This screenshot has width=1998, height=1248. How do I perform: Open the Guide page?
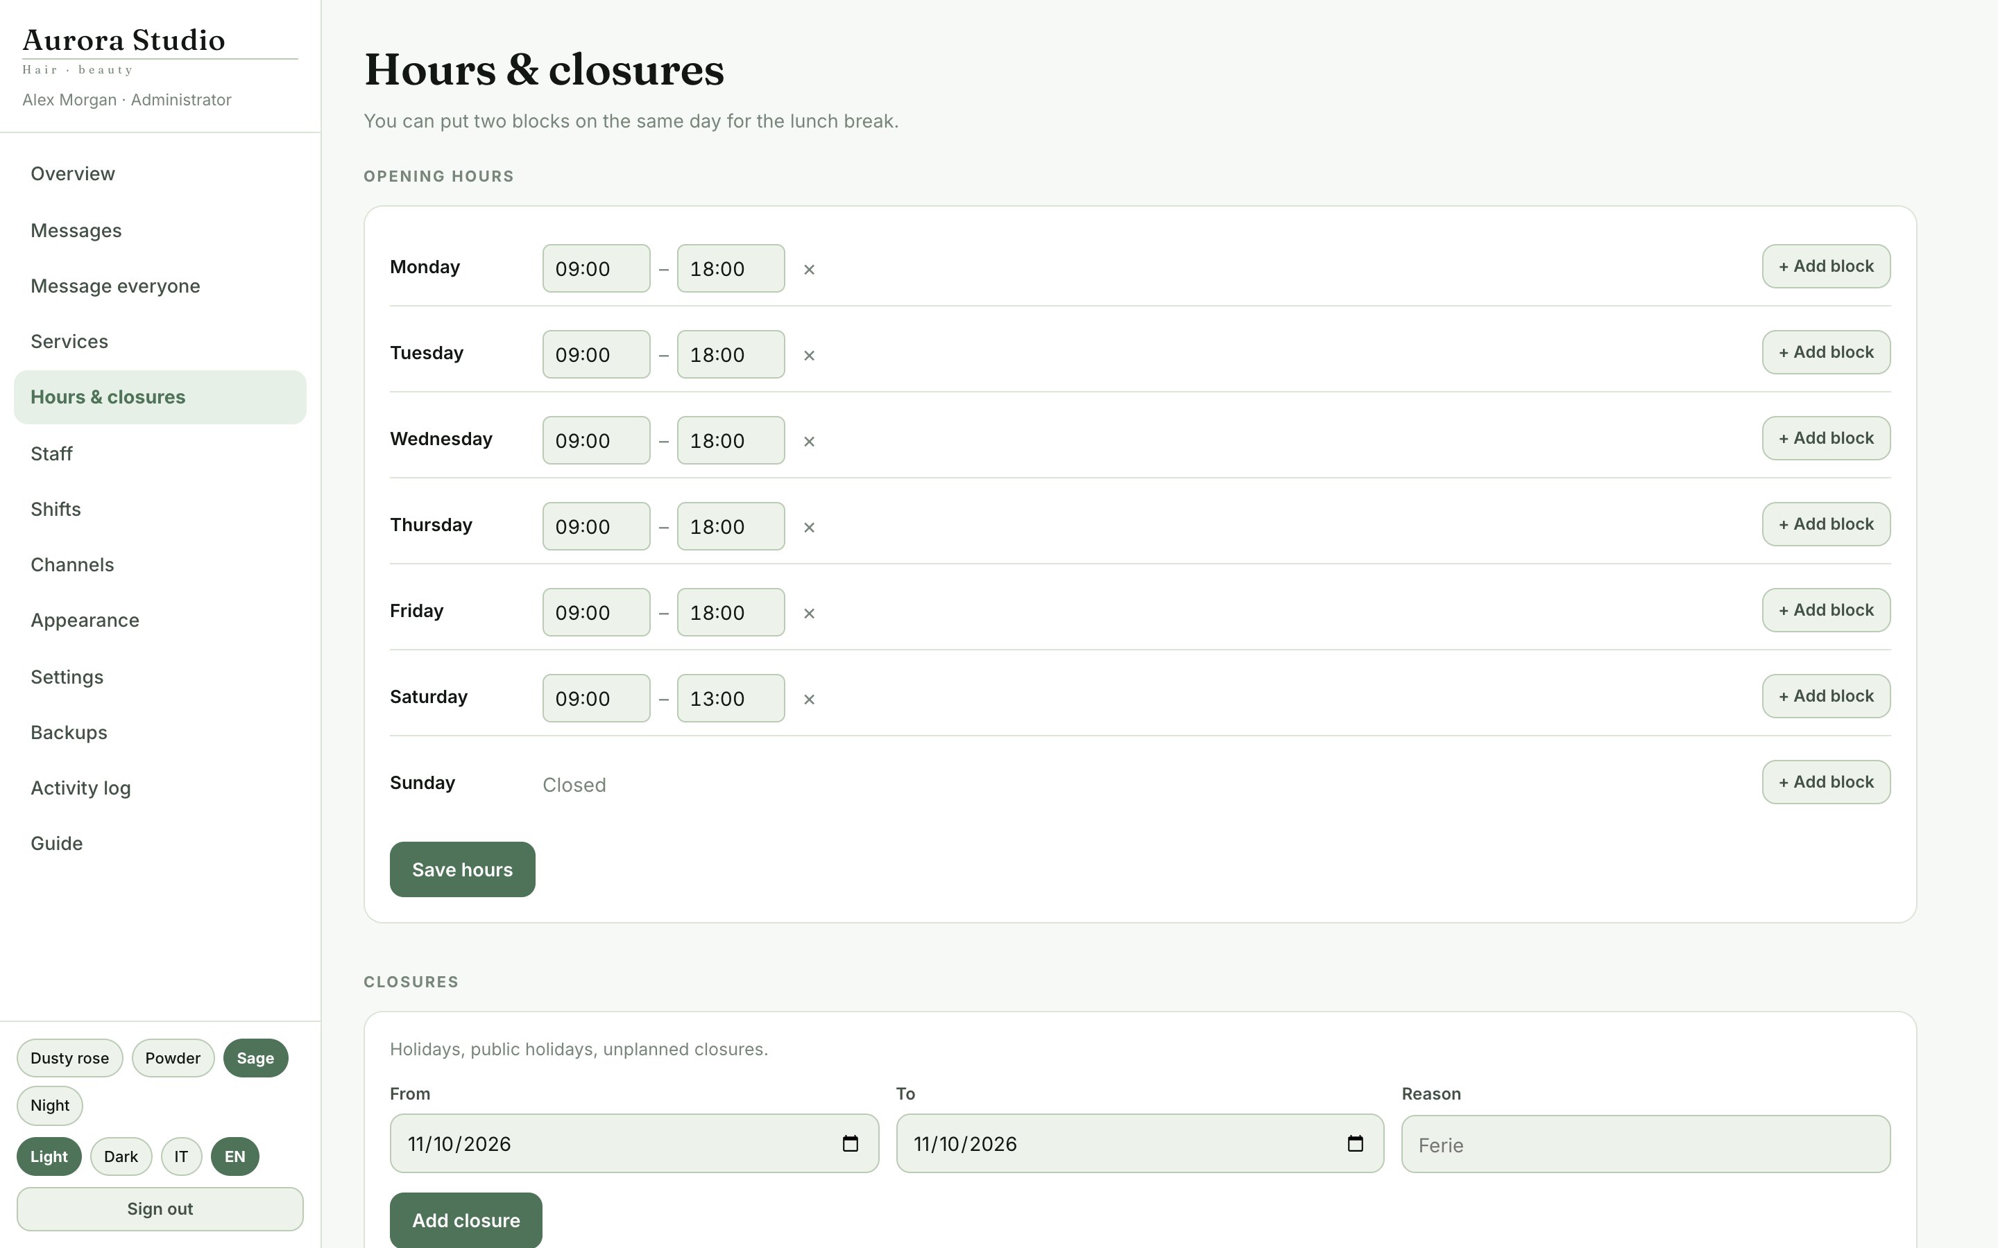[x=160, y=844]
